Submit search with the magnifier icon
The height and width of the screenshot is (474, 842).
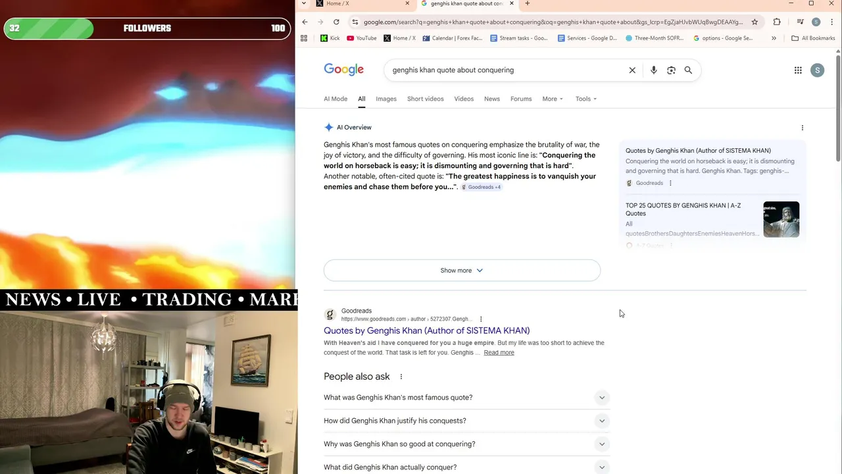tap(688, 70)
